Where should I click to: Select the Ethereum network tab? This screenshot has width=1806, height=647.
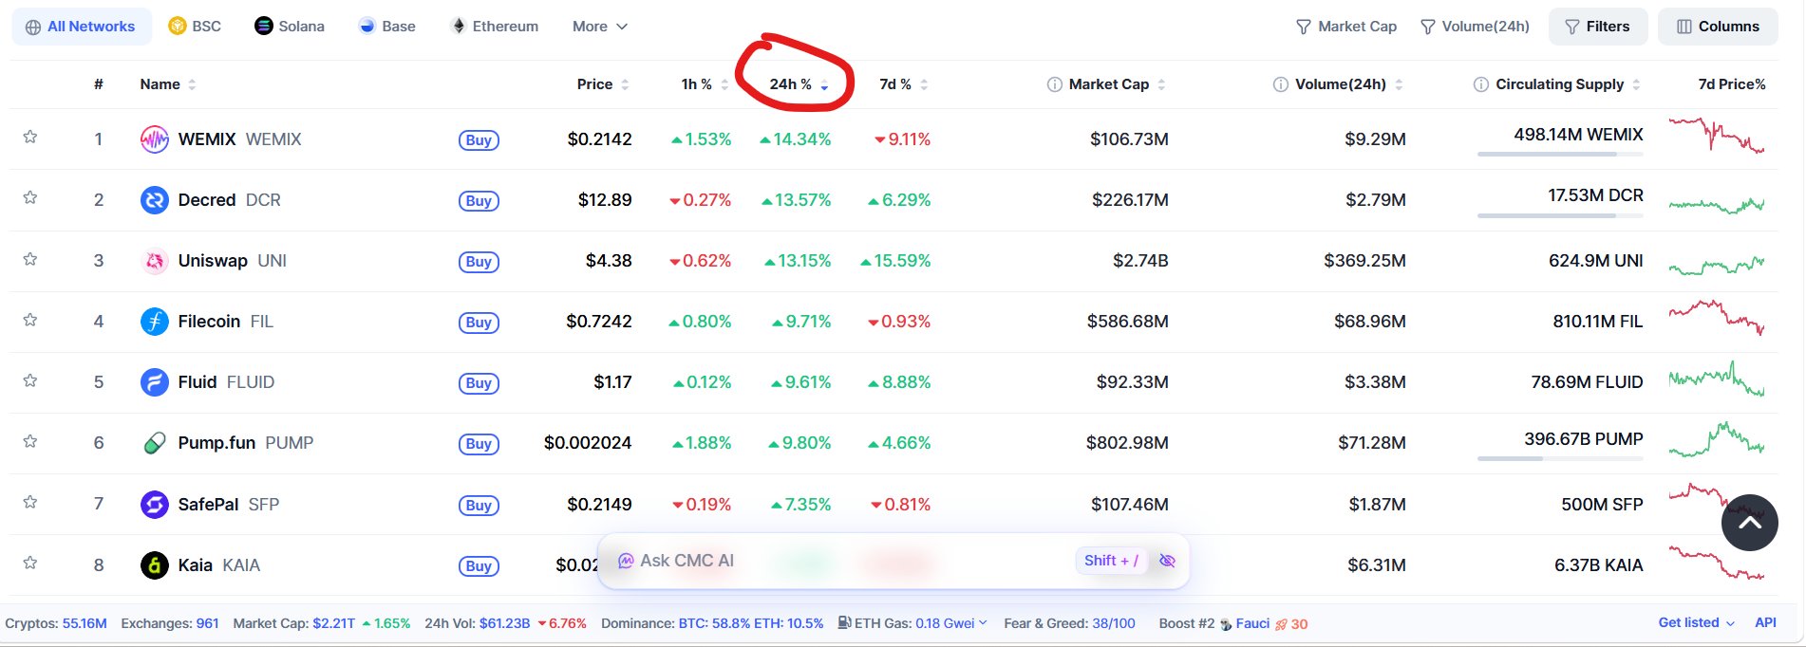tap(495, 27)
